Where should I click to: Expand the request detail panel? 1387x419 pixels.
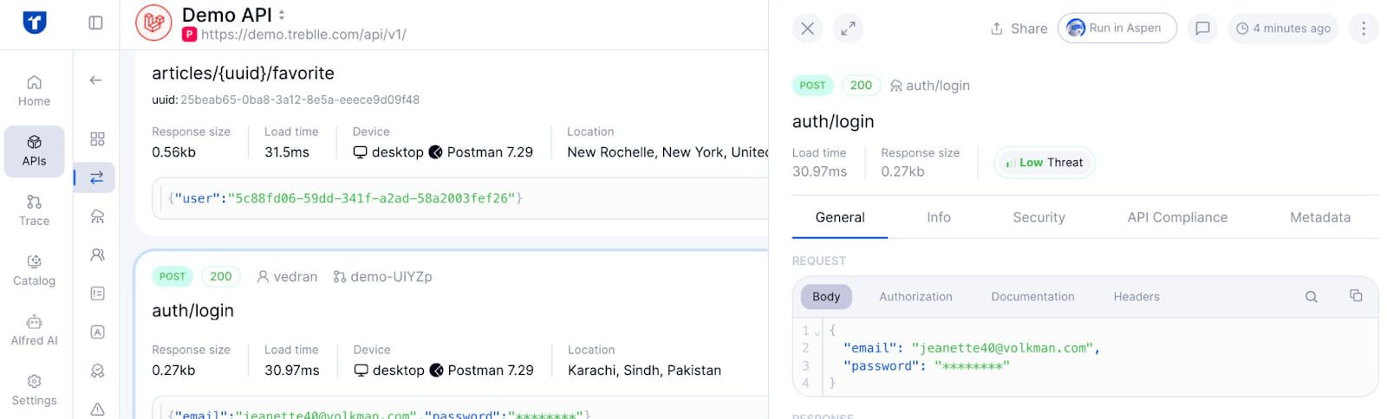point(848,29)
